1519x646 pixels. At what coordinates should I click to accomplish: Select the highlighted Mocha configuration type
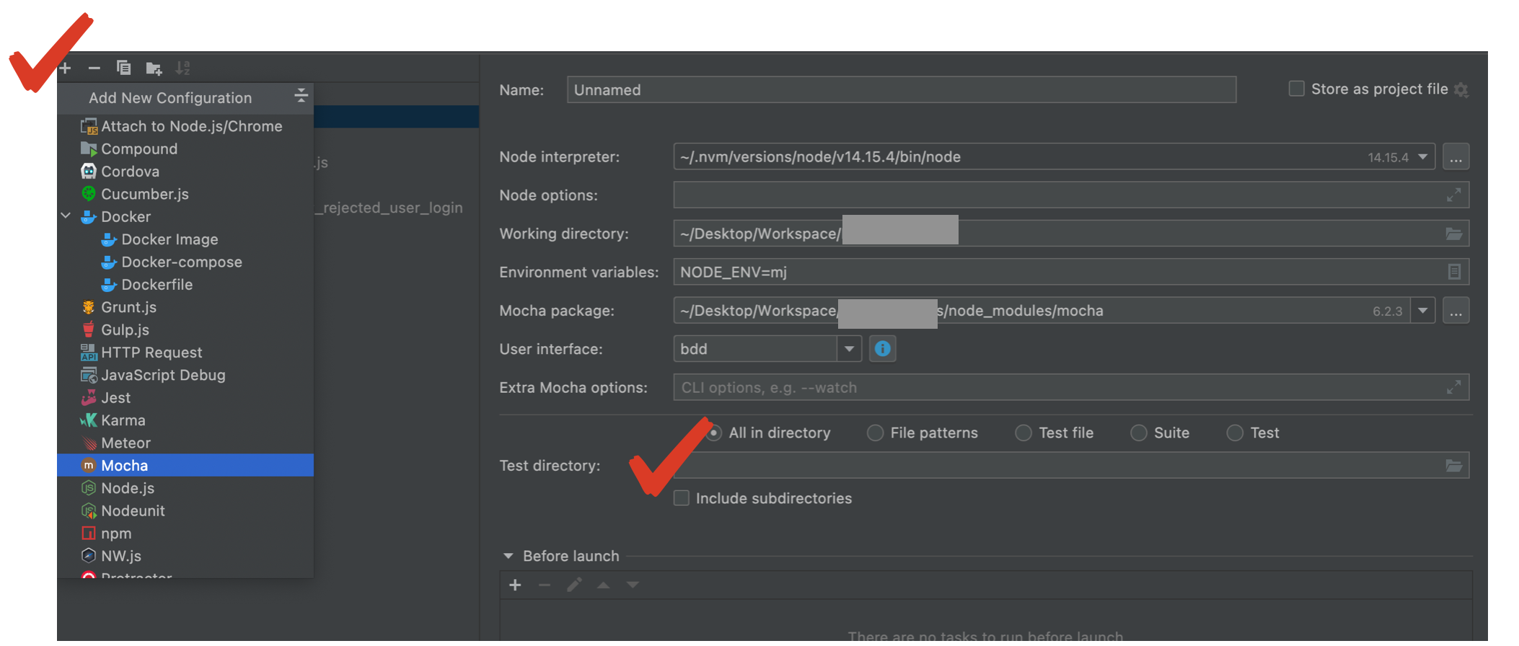(x=185, y=465)
